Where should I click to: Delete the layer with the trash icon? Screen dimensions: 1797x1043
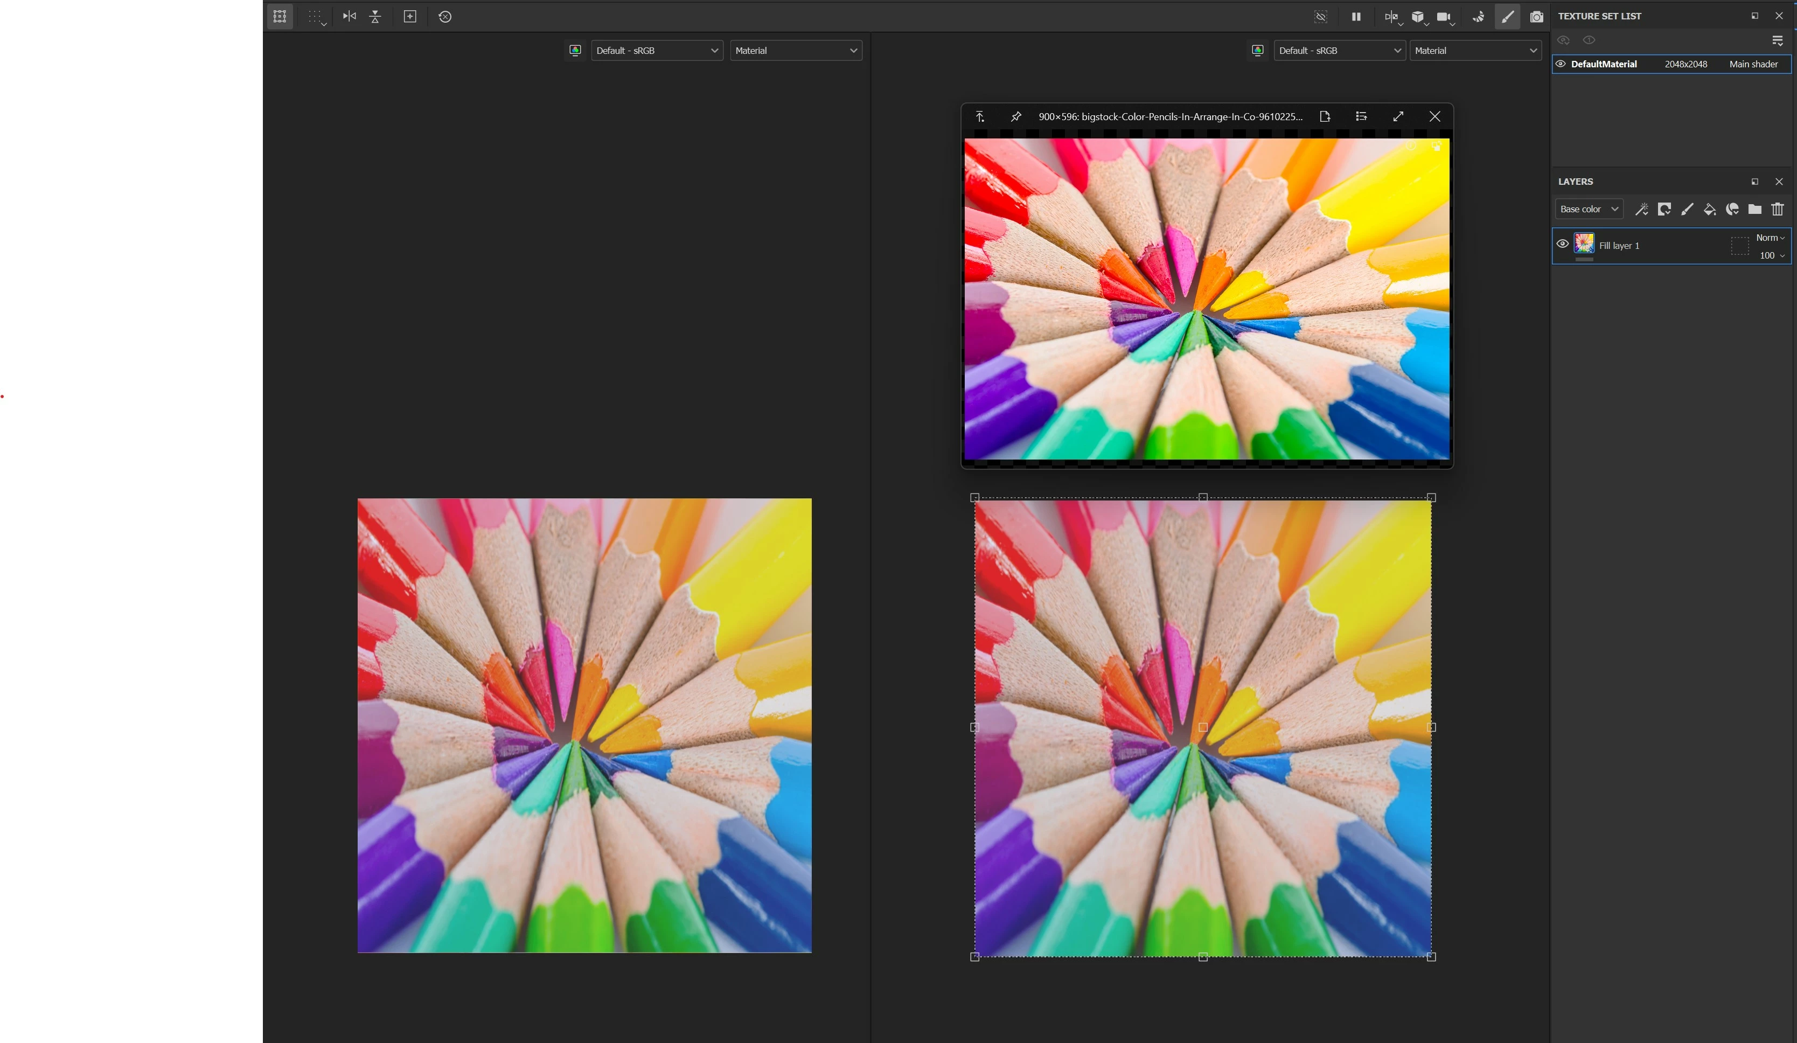(x=1777, y=209)
